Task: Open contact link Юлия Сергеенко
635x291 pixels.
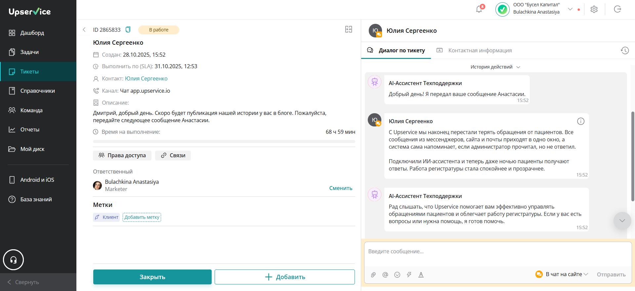Action: pyautogui.click(x=146, y=78)
